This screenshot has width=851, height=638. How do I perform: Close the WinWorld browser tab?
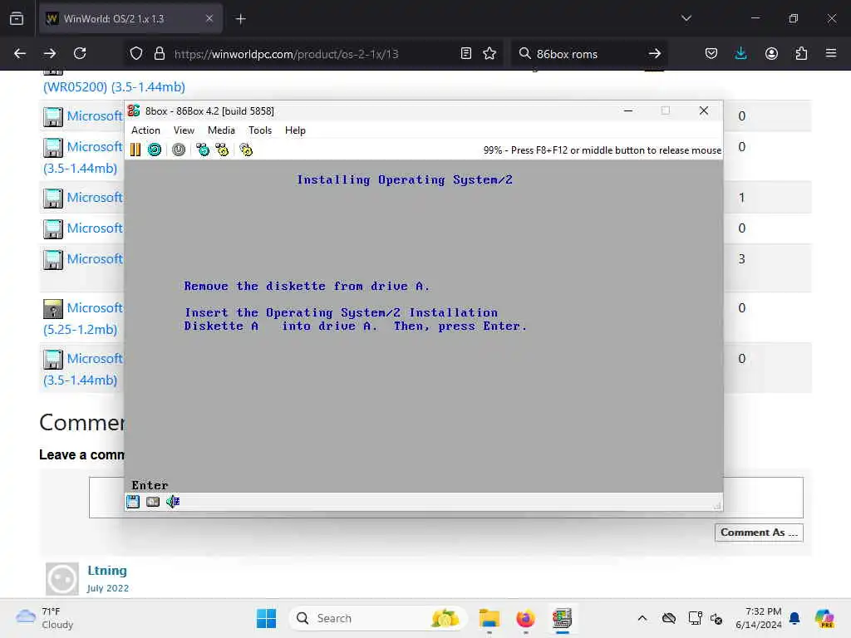(x=209, y=19)
